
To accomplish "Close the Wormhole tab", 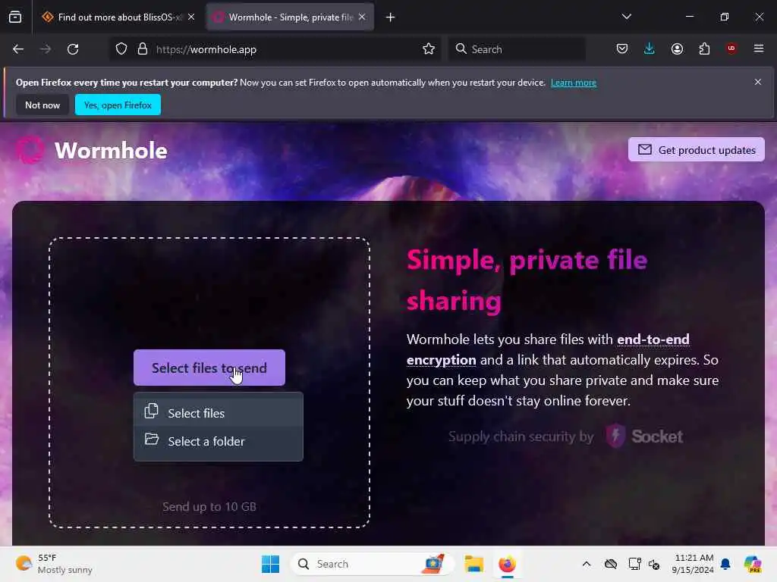I will 362,17.
